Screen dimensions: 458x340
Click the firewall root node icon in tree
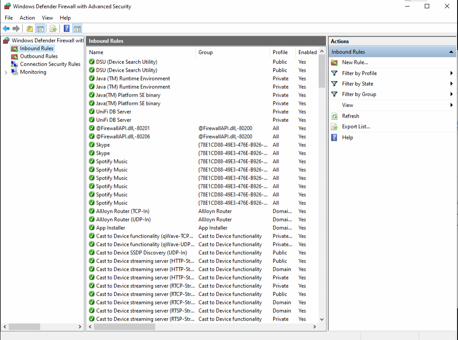tap(6, 41)
